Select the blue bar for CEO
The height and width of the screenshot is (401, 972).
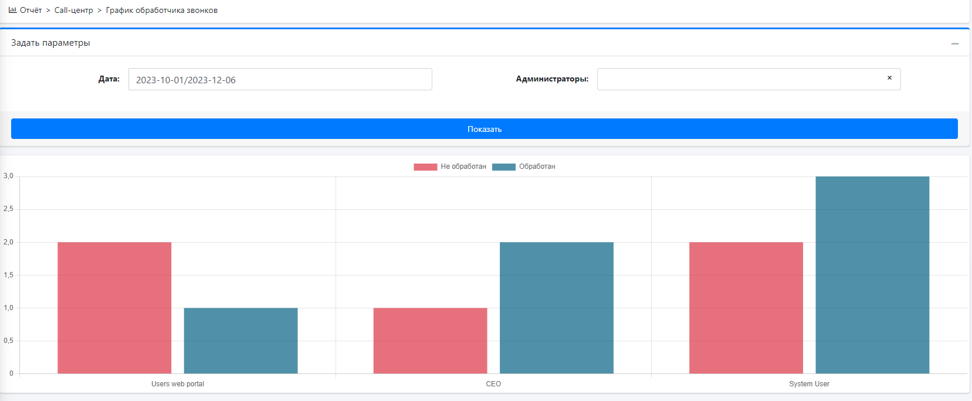click(556, 308)
